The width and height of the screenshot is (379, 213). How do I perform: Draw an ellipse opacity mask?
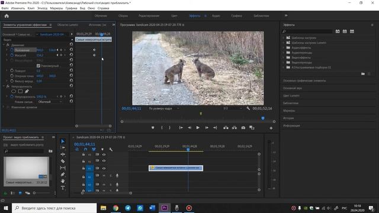tap(14, 91)
